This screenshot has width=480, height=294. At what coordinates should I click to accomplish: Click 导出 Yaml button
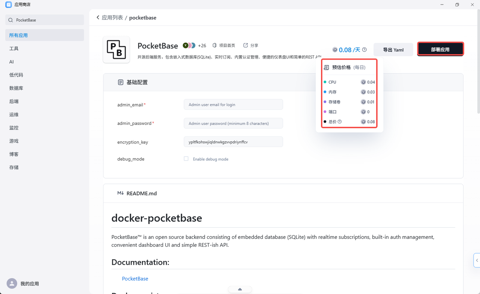tap(393, 49)
